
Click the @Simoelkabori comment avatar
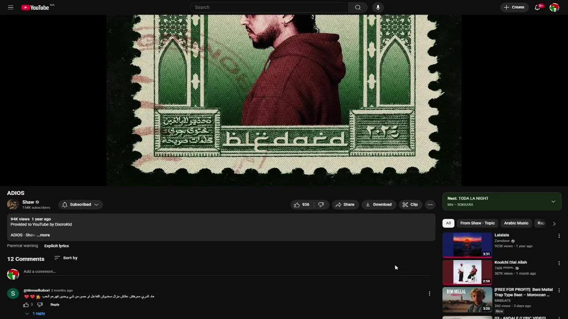click(13, 294)
